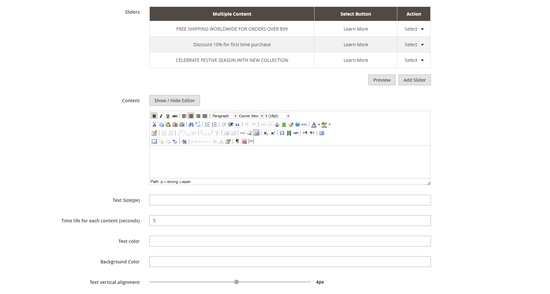This screenshot has height=294, width=550.
Task: Click the subscript button
Action: [x=266, y=133]
